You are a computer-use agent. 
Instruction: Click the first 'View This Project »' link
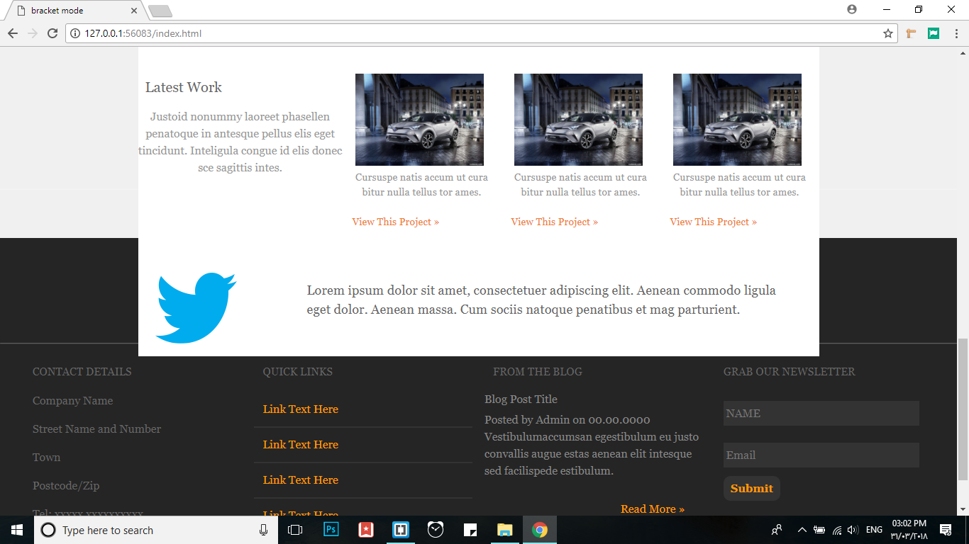pos(396,222)
